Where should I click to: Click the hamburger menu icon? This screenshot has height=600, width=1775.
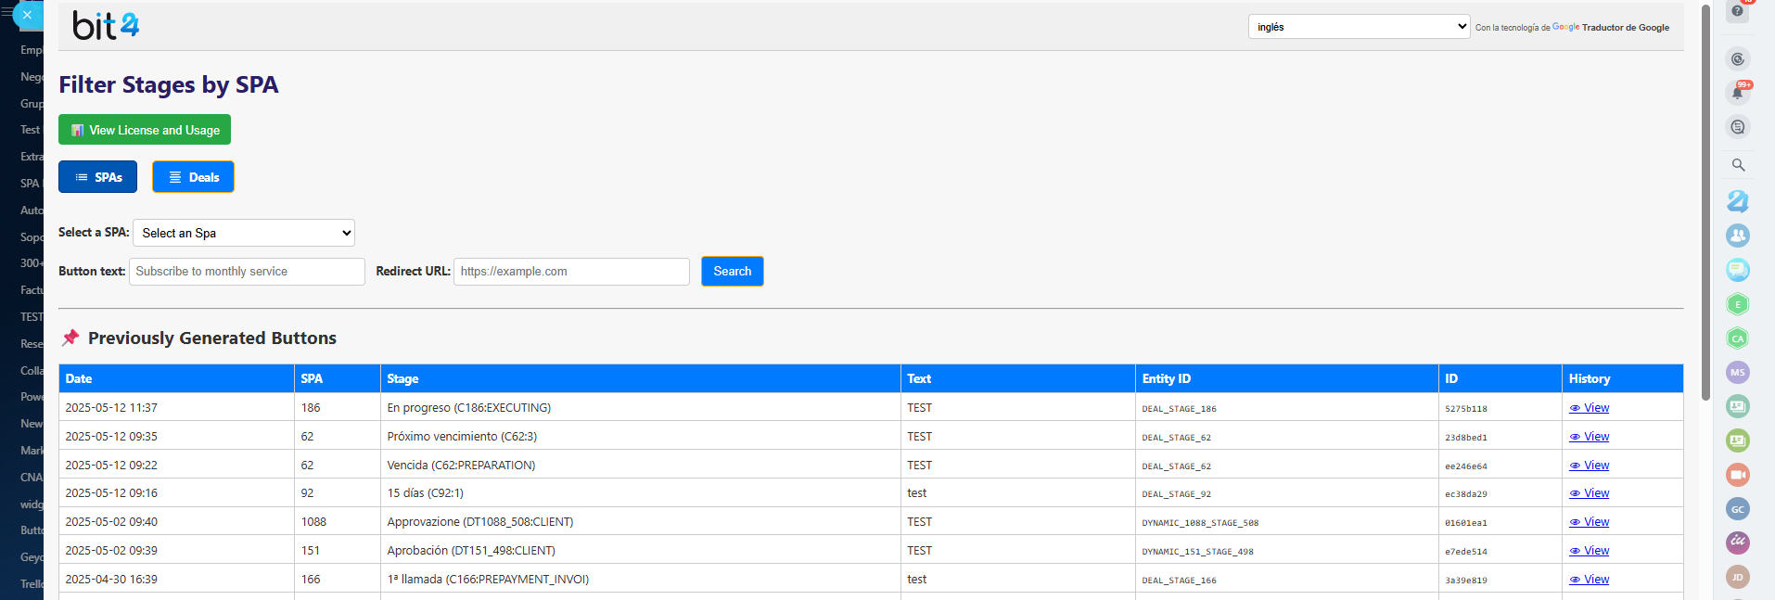coord(7,12)
